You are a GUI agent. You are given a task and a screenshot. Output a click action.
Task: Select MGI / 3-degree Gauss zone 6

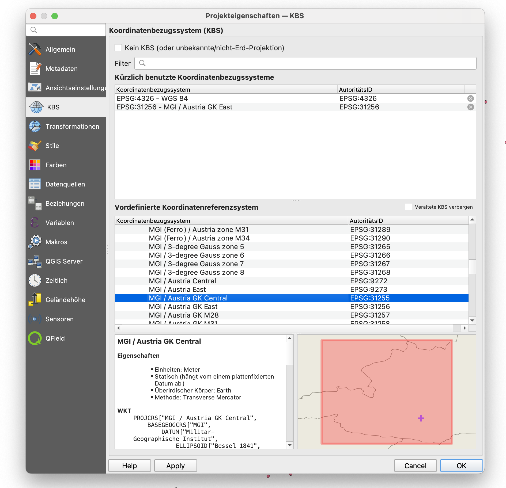[292, 255]
